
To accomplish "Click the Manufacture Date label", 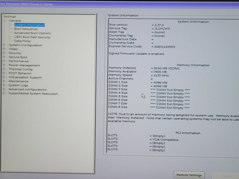I will pos(123,39).
